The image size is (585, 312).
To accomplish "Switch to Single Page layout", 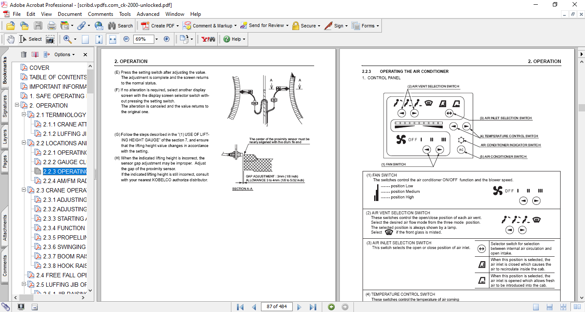I will [x=536, y=307].
